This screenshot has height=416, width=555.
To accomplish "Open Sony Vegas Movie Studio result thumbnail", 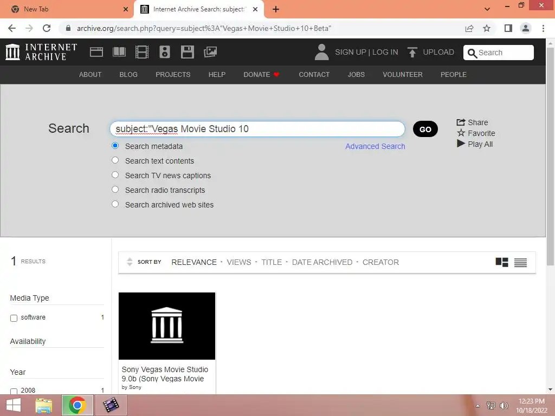I will pyautogui.click(x=167, y=326).
